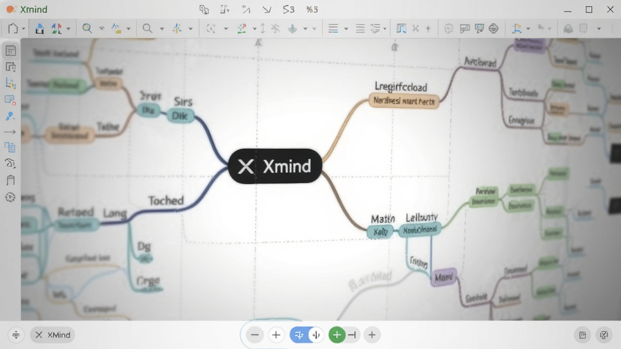Click the plus button next to the minus button

pyautogui.click(x=276, y=335)
